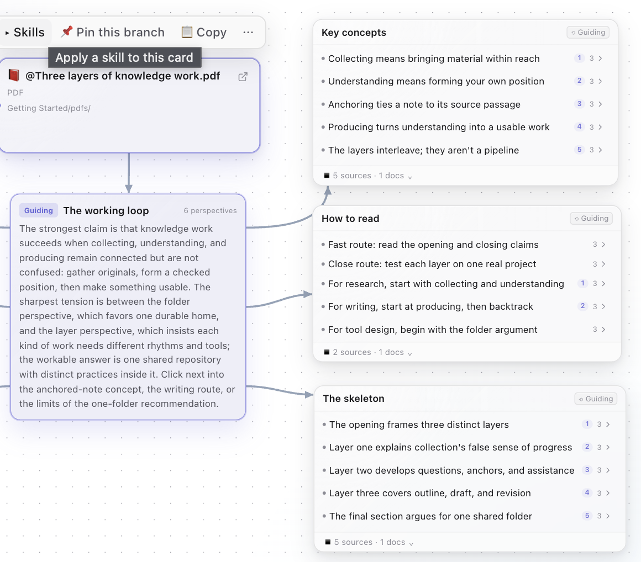Image resolution: width=641 pixels, height=562 pixels.
Task: Select the How to read card title
Action: [350, 219]
